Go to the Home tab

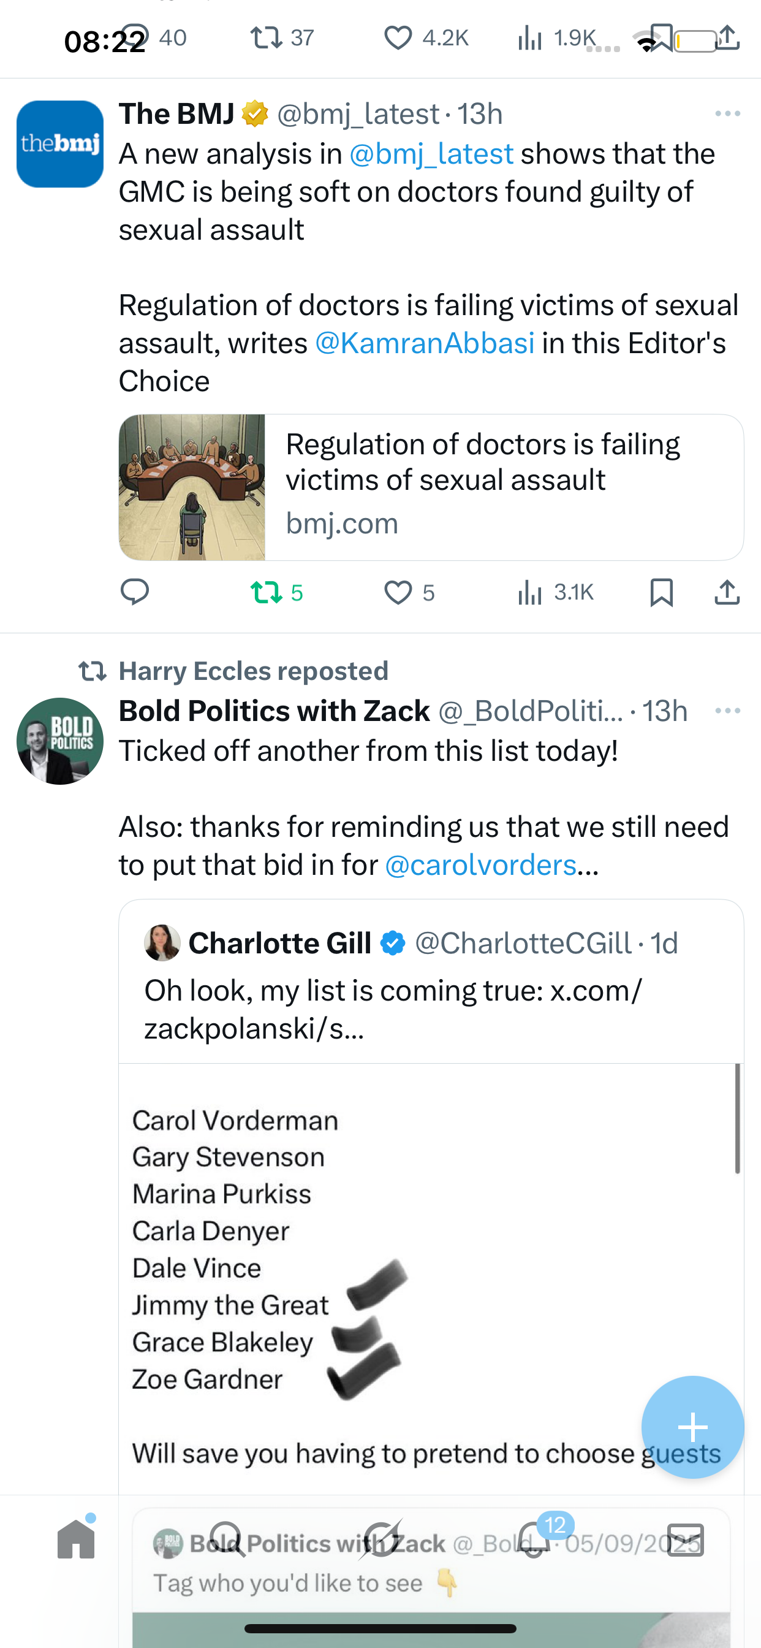coord(76,1539)
